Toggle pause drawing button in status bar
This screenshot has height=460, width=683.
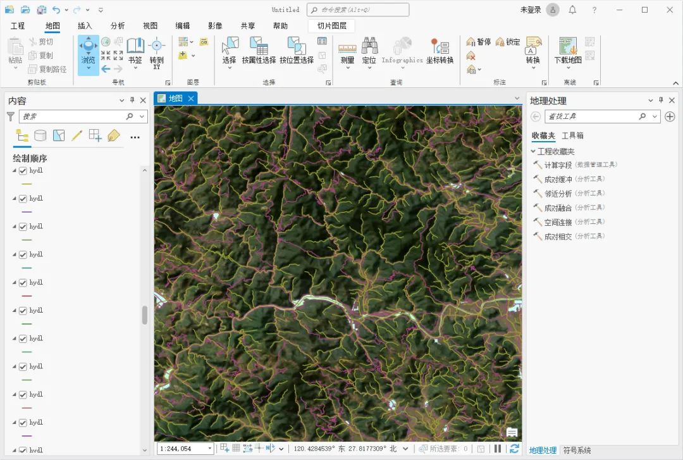tap(498, 449)
